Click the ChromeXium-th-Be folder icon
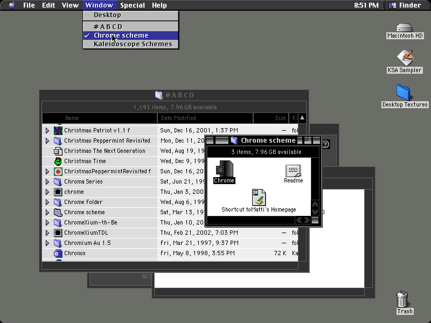This screenshot has width=431, height=323. point(58,222)
